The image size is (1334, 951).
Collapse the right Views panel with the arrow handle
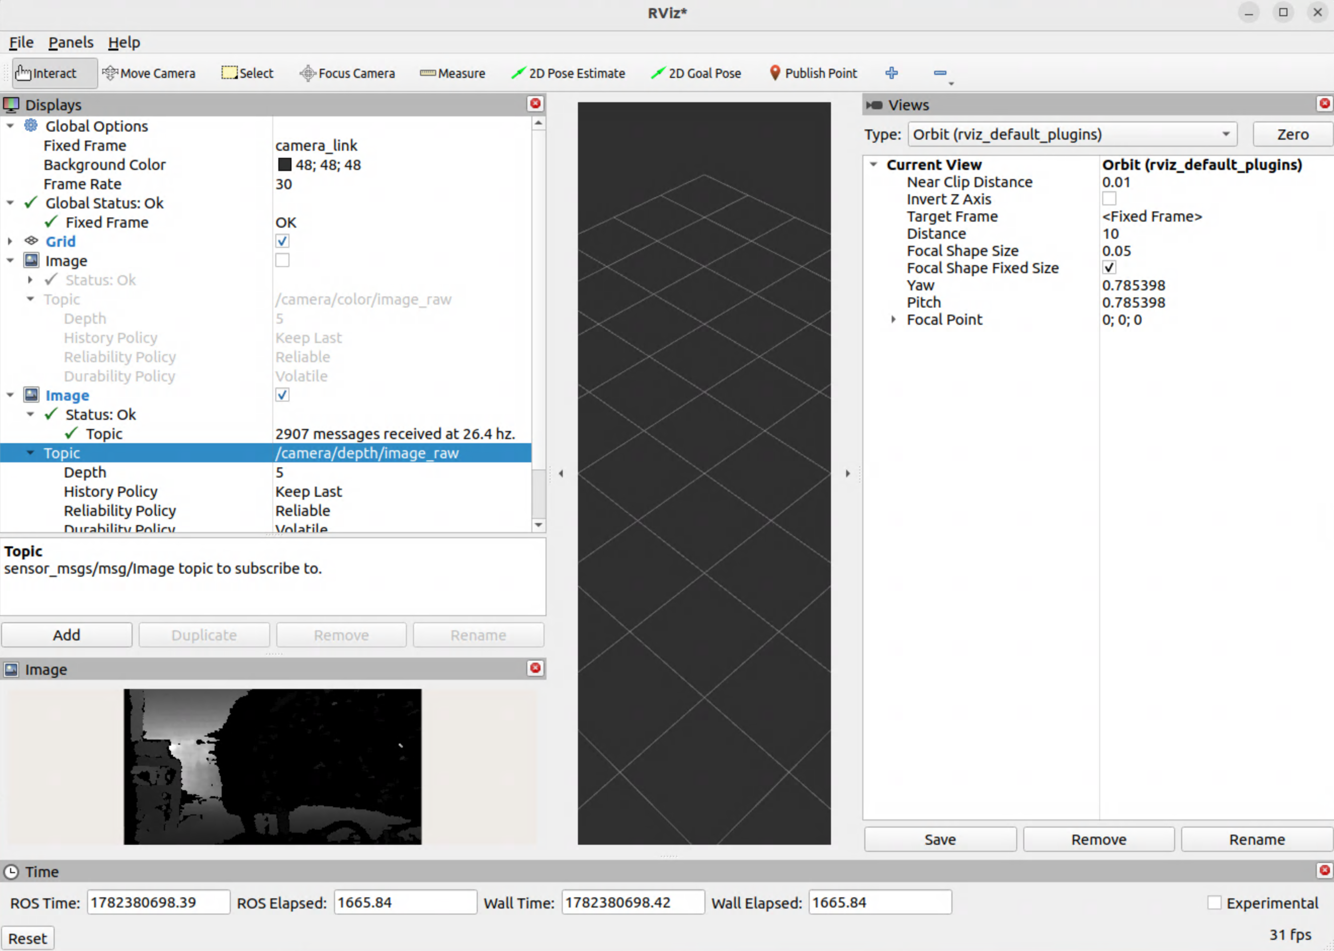pos(847,473)
